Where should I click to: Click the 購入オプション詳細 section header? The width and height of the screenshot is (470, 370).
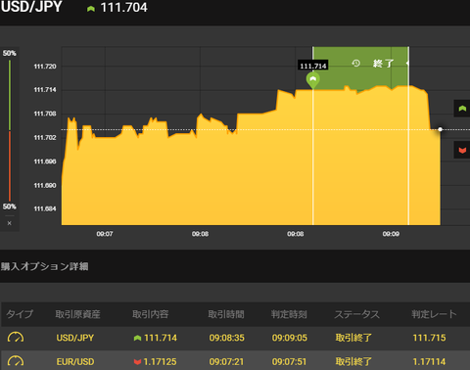click(44, 266)
